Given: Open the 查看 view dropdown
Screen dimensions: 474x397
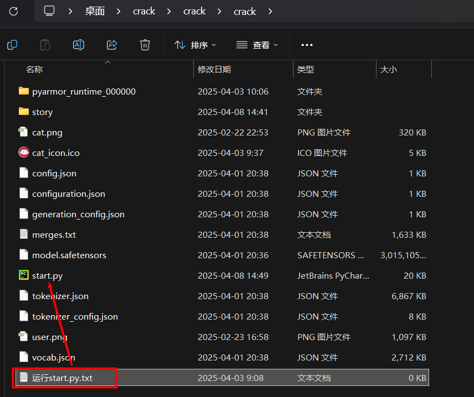Looking at the screenshot, I should pos(257,45).
